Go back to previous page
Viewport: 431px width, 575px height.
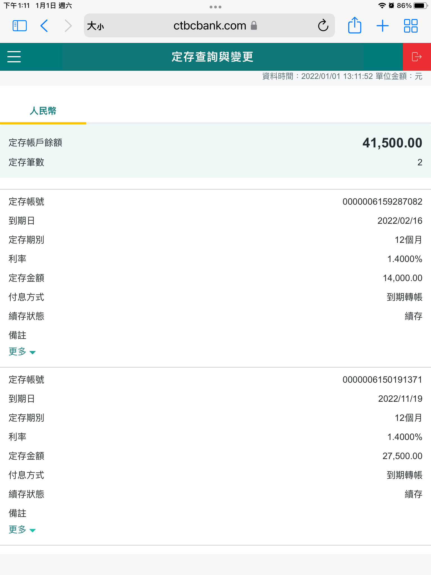click(x=44, y=26)
